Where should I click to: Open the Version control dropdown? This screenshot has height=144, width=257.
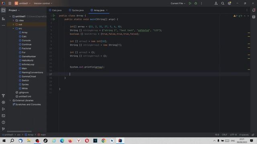(43, 3)
